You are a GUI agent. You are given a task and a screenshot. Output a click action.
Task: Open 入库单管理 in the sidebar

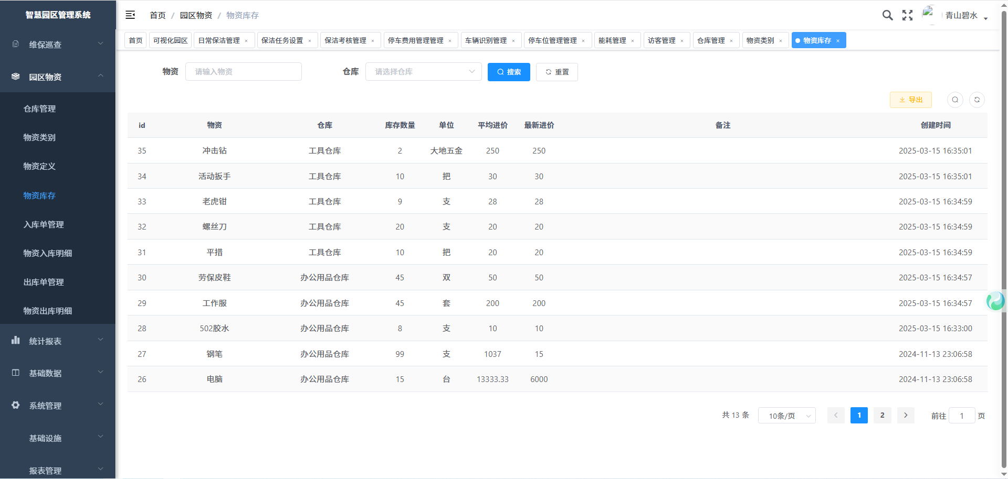[x=44, y=224]
